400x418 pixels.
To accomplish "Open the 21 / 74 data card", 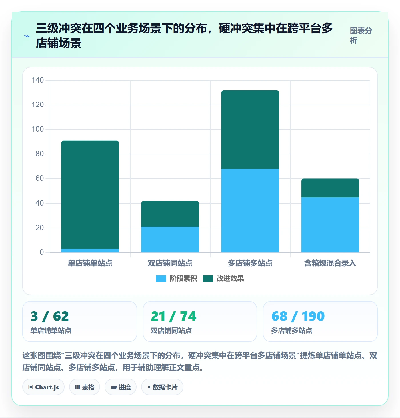I will tap(200, 321).
